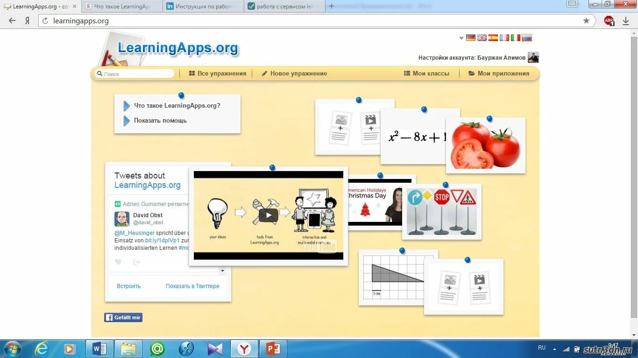This screenshot has width=638, height=358.
Task: Switch to Yandex Browser on the taskbar
Action: [x=244, y=349]
